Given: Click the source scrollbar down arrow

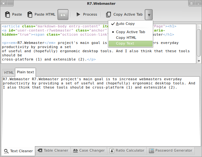Looking at the screenshot, I should [199, 61].
